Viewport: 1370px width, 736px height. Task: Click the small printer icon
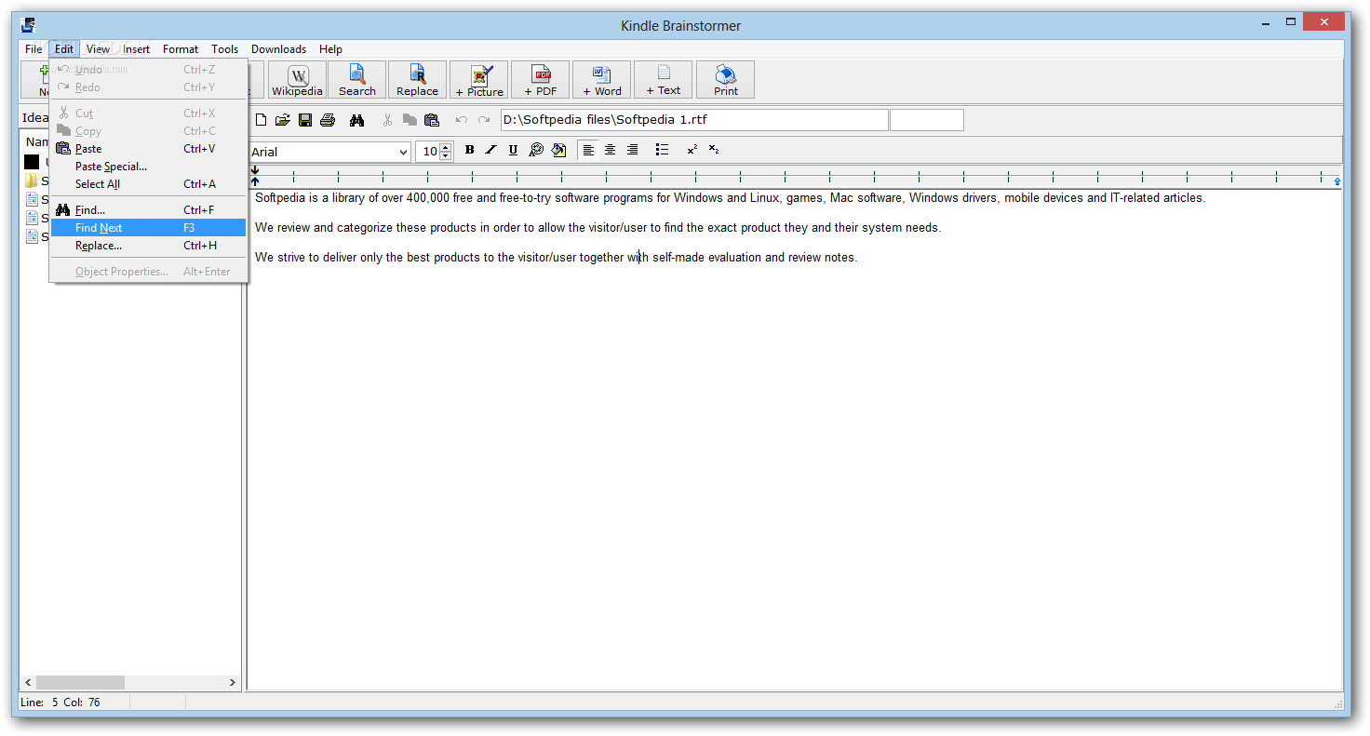328,120
